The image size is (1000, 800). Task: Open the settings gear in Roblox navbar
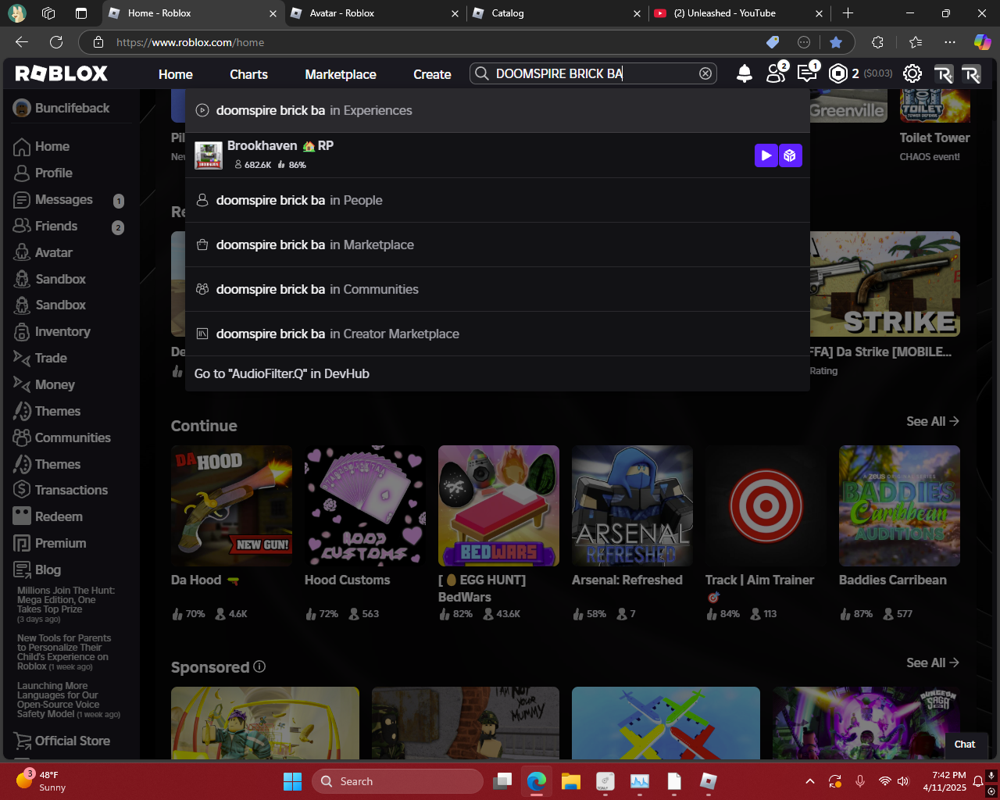912,73
